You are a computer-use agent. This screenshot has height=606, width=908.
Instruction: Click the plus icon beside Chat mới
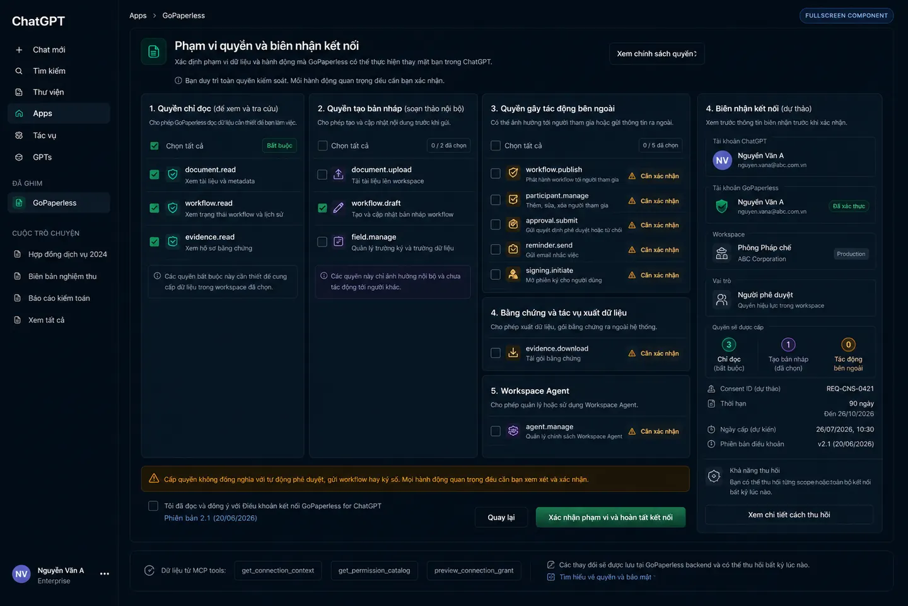click(x=19, y=50)
